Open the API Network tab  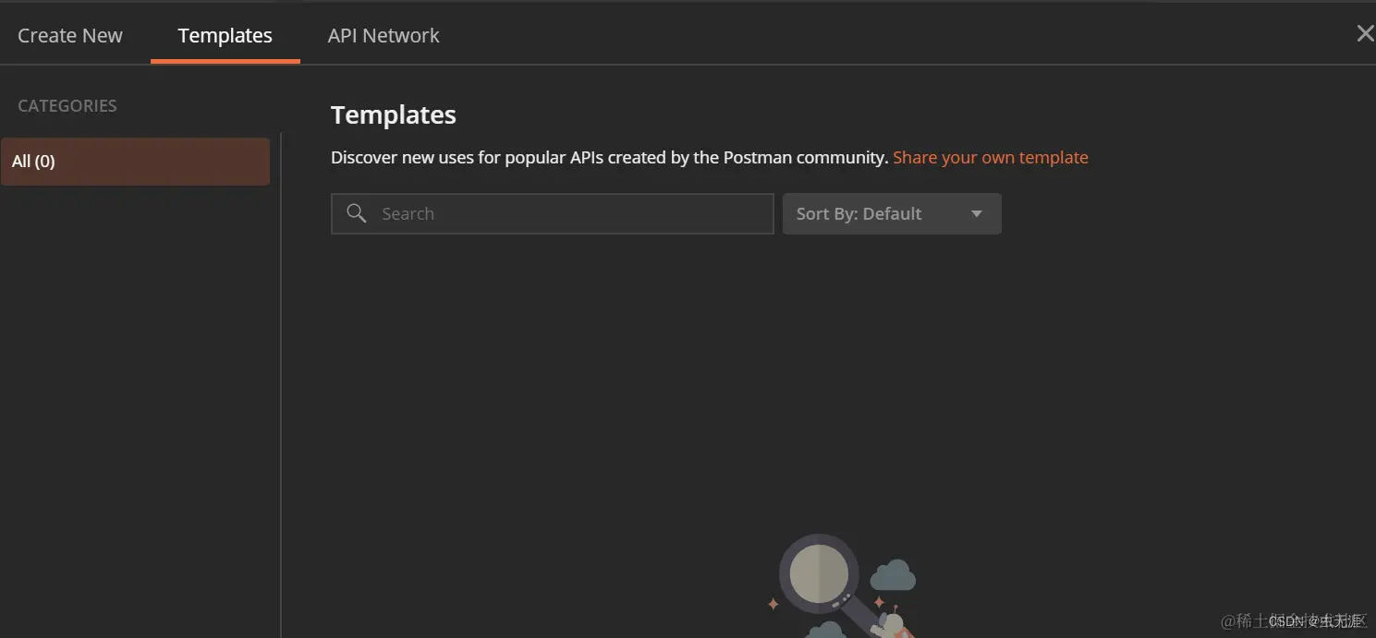(384, 35)
